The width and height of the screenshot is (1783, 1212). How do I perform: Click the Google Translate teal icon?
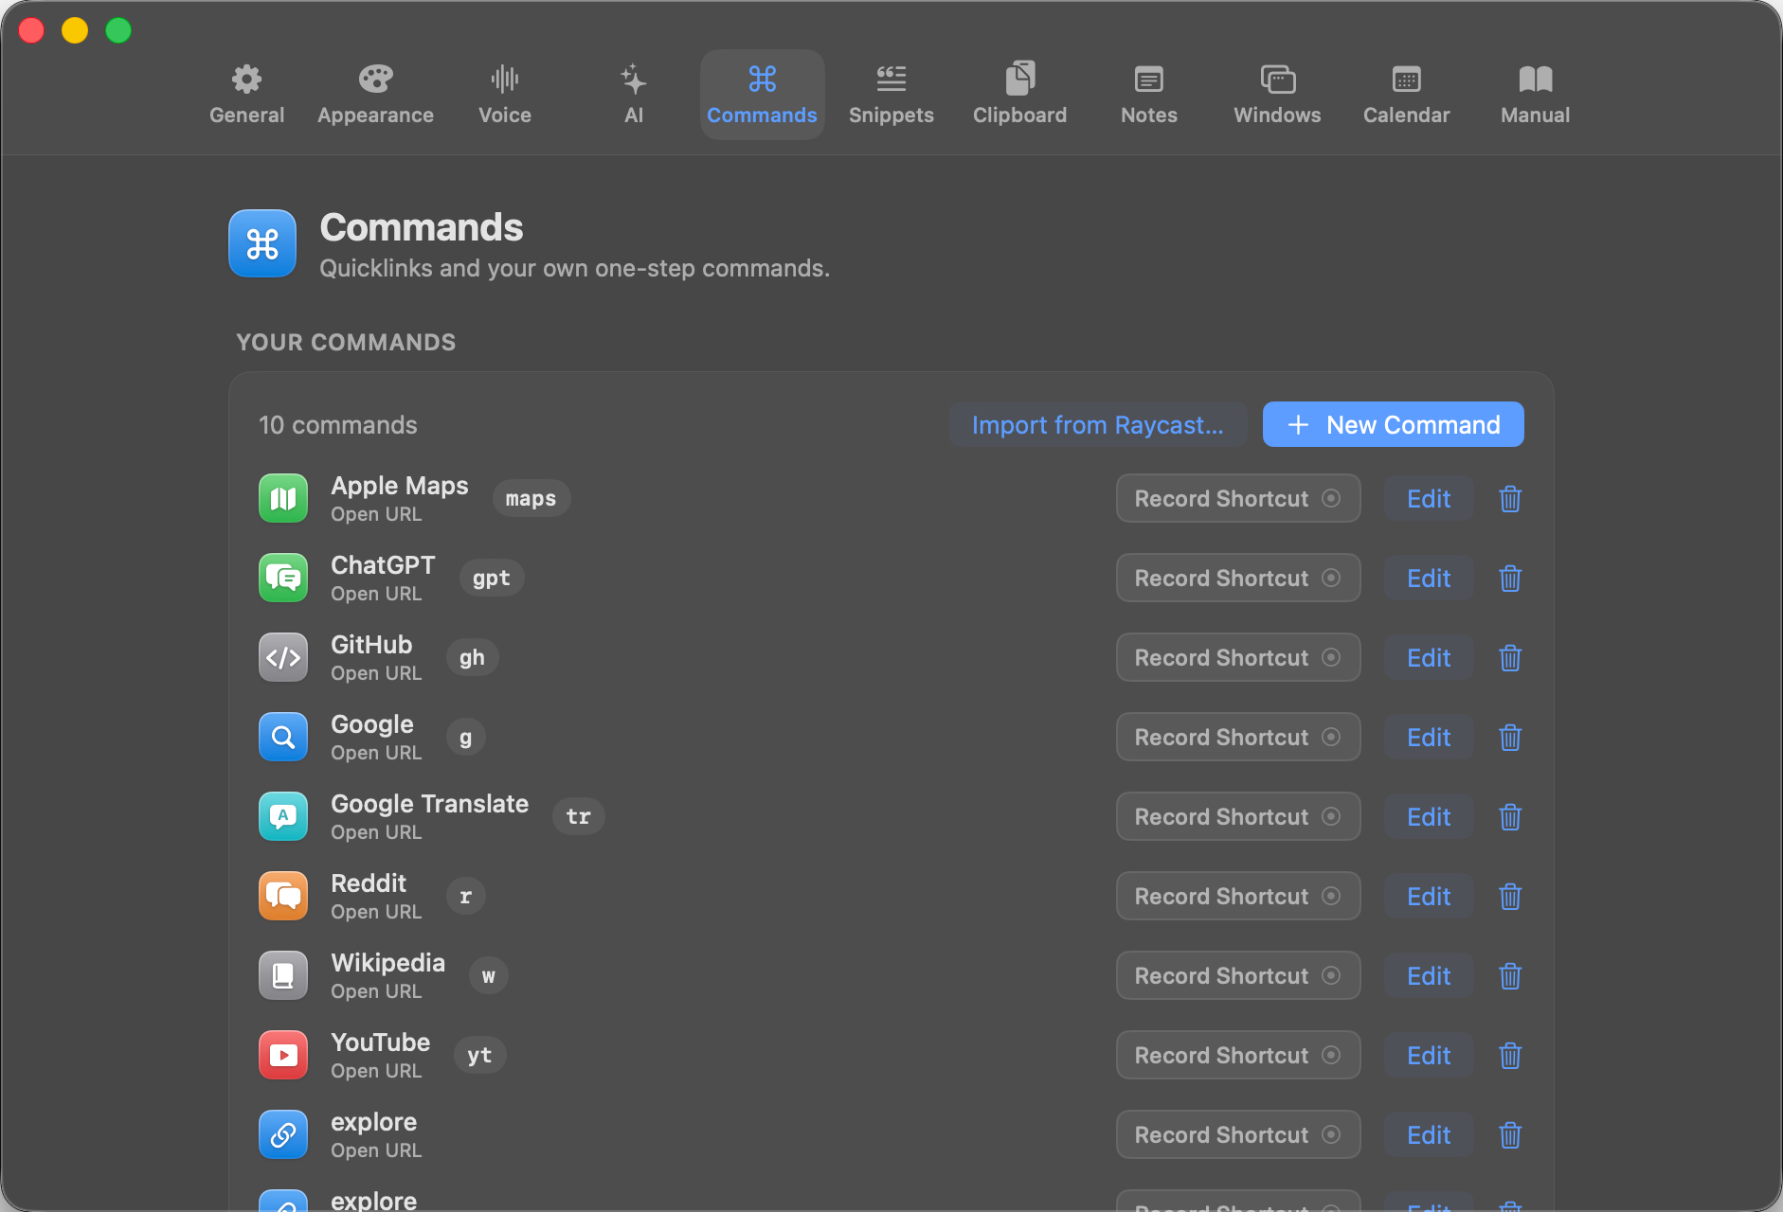pos(283,817)
